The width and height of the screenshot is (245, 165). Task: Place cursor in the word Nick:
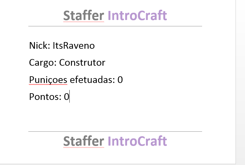[40, 45]
